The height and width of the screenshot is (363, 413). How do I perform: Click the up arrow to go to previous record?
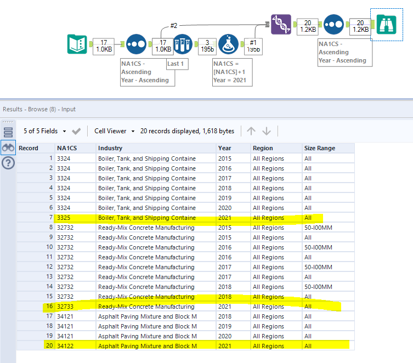point(251,131)
